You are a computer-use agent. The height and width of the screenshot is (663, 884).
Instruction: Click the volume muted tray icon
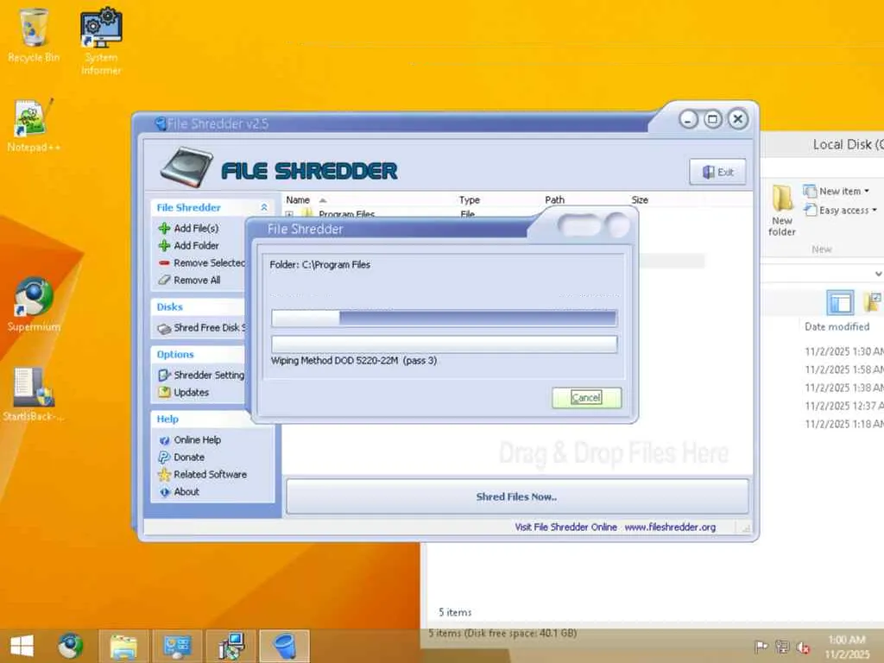click(x=804, y=647)
